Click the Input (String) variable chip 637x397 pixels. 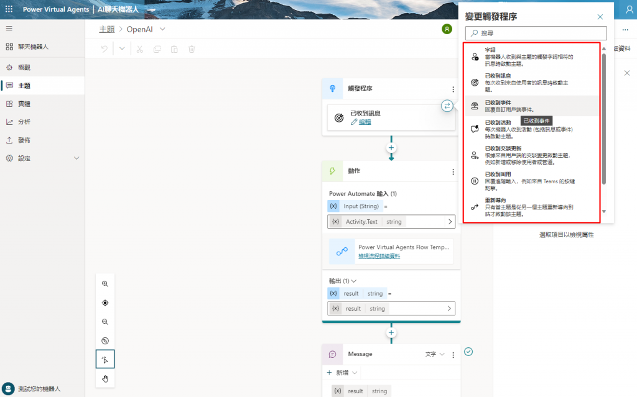pyautogui.click(x=355, y=206)
